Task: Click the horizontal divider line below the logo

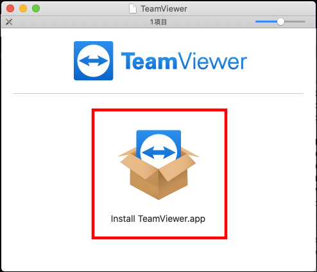Action: tap(158, 93)
